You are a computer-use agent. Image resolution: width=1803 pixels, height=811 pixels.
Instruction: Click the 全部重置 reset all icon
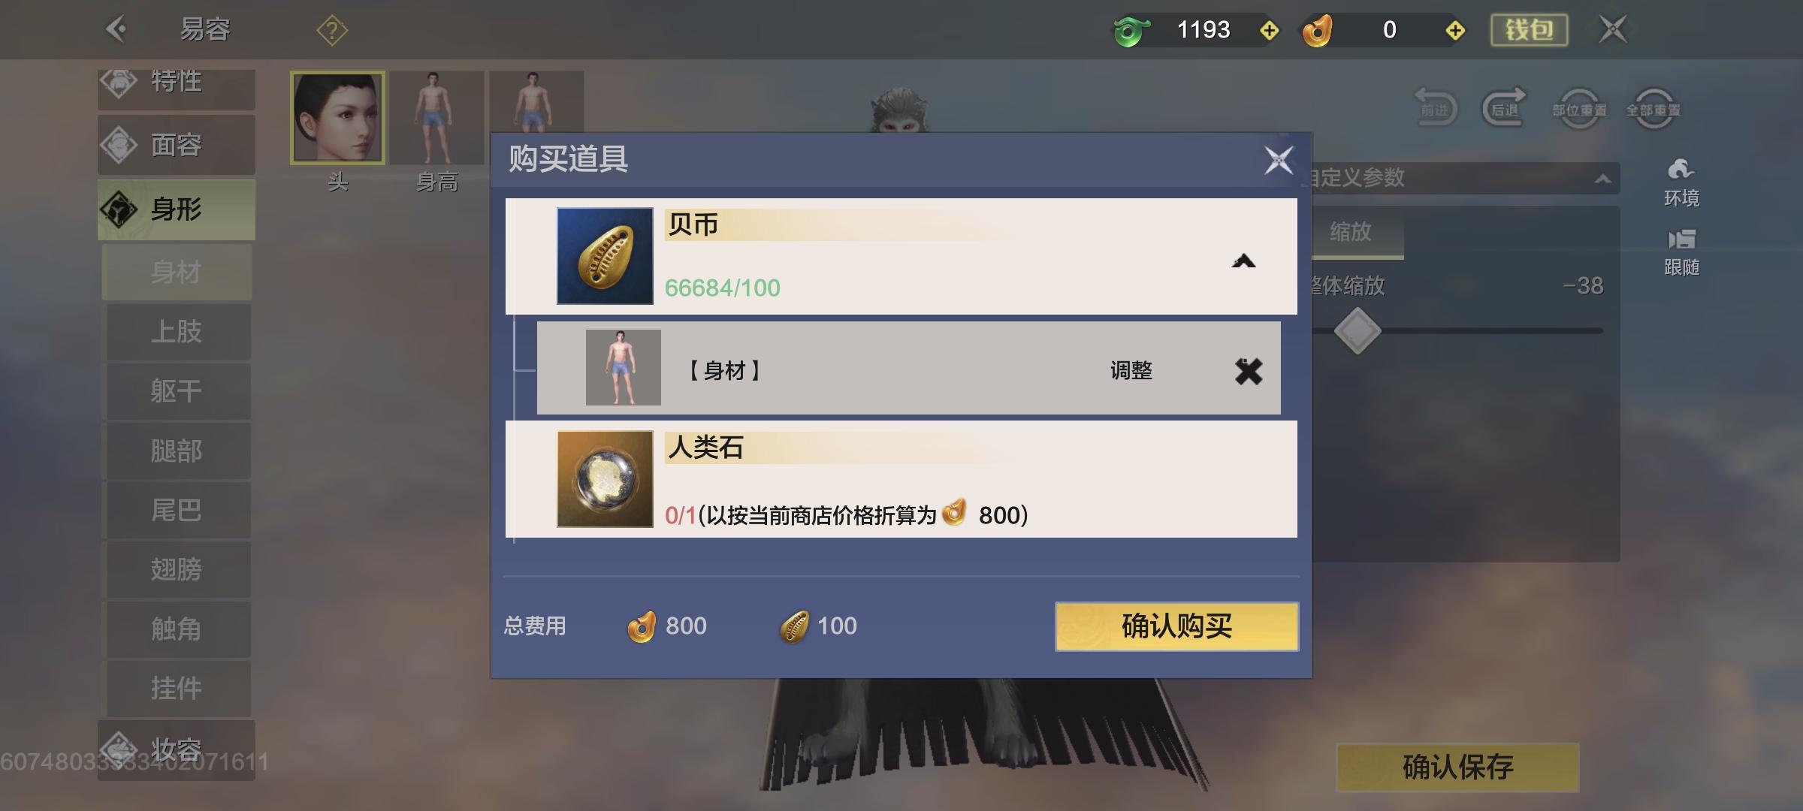1653,109
